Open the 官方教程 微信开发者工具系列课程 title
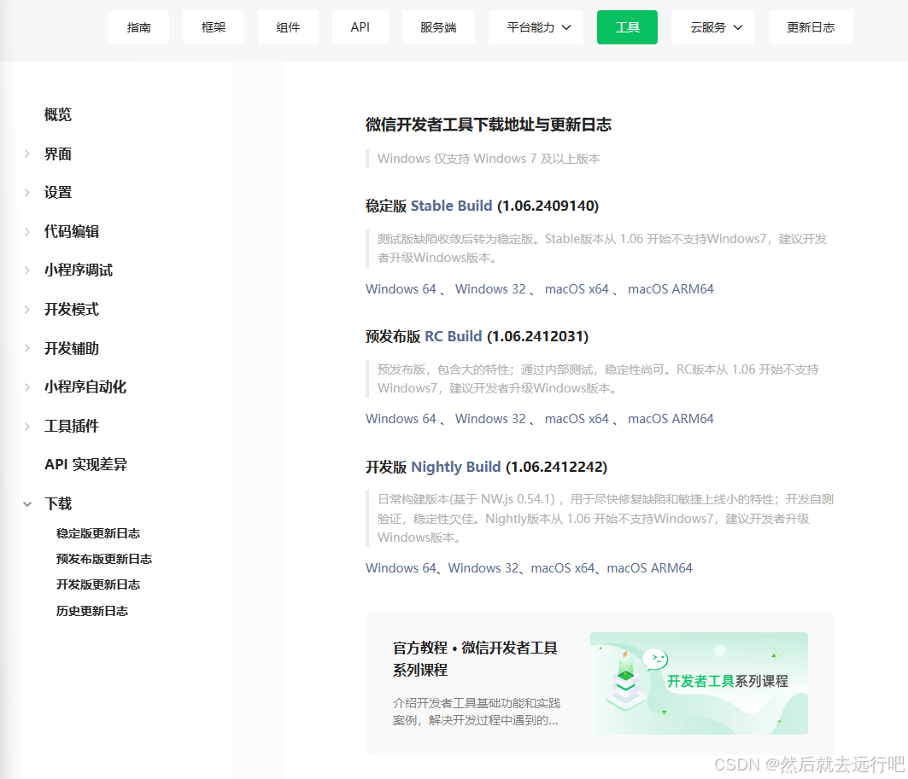The image size is (908, 779). coord(475,659)
